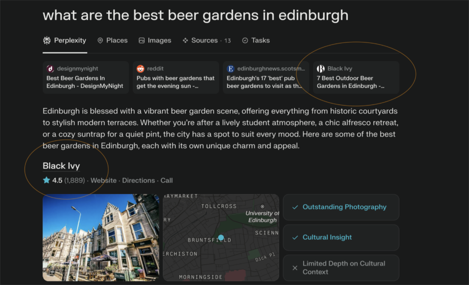Click the Places pin icon

coord(100,40)
